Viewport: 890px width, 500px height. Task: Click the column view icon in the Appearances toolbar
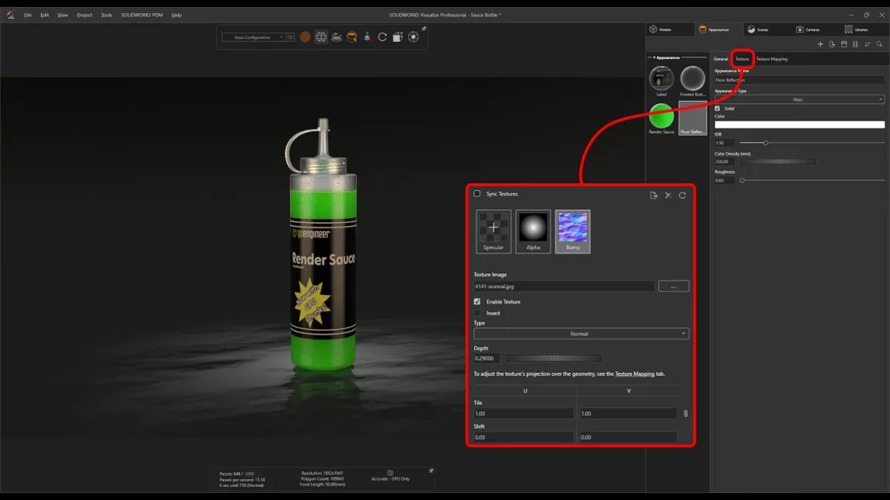tap(855, 44)
